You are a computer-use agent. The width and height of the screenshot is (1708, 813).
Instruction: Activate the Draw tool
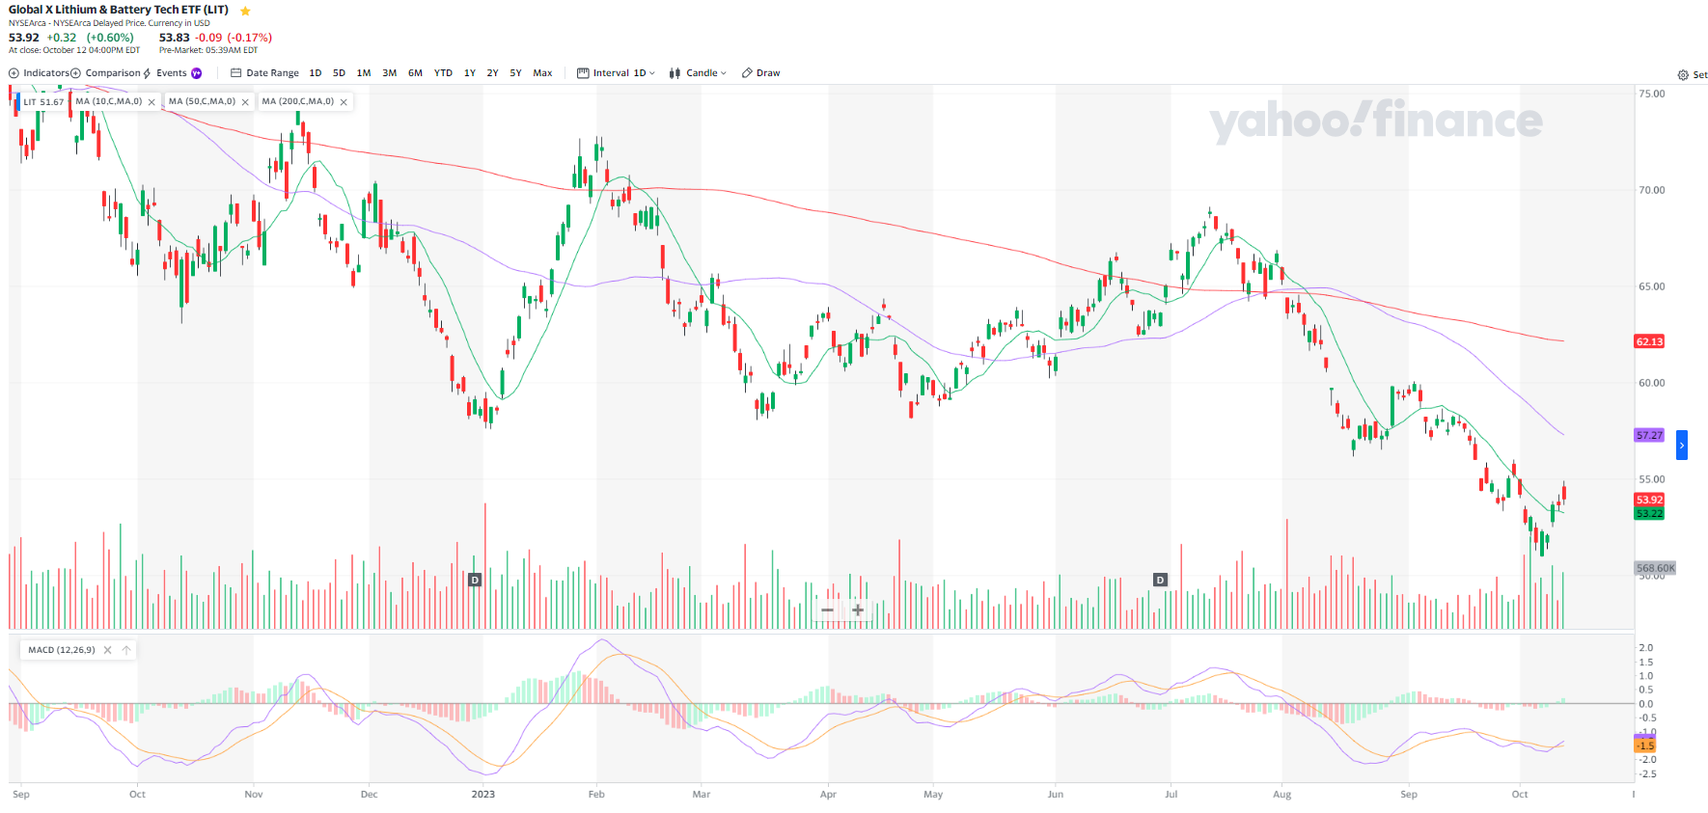760,73
